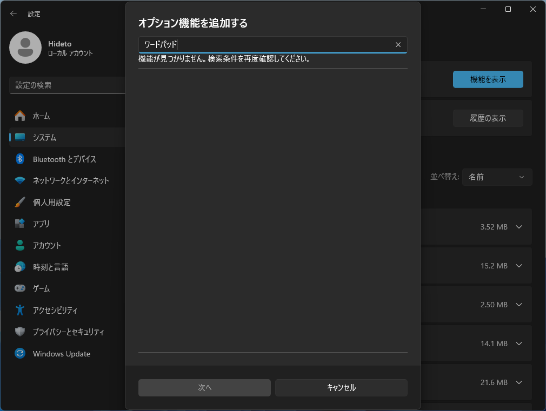Click the 機能を表示 button
This screenshot has height=411, width=546.
(x=488, y=79)
